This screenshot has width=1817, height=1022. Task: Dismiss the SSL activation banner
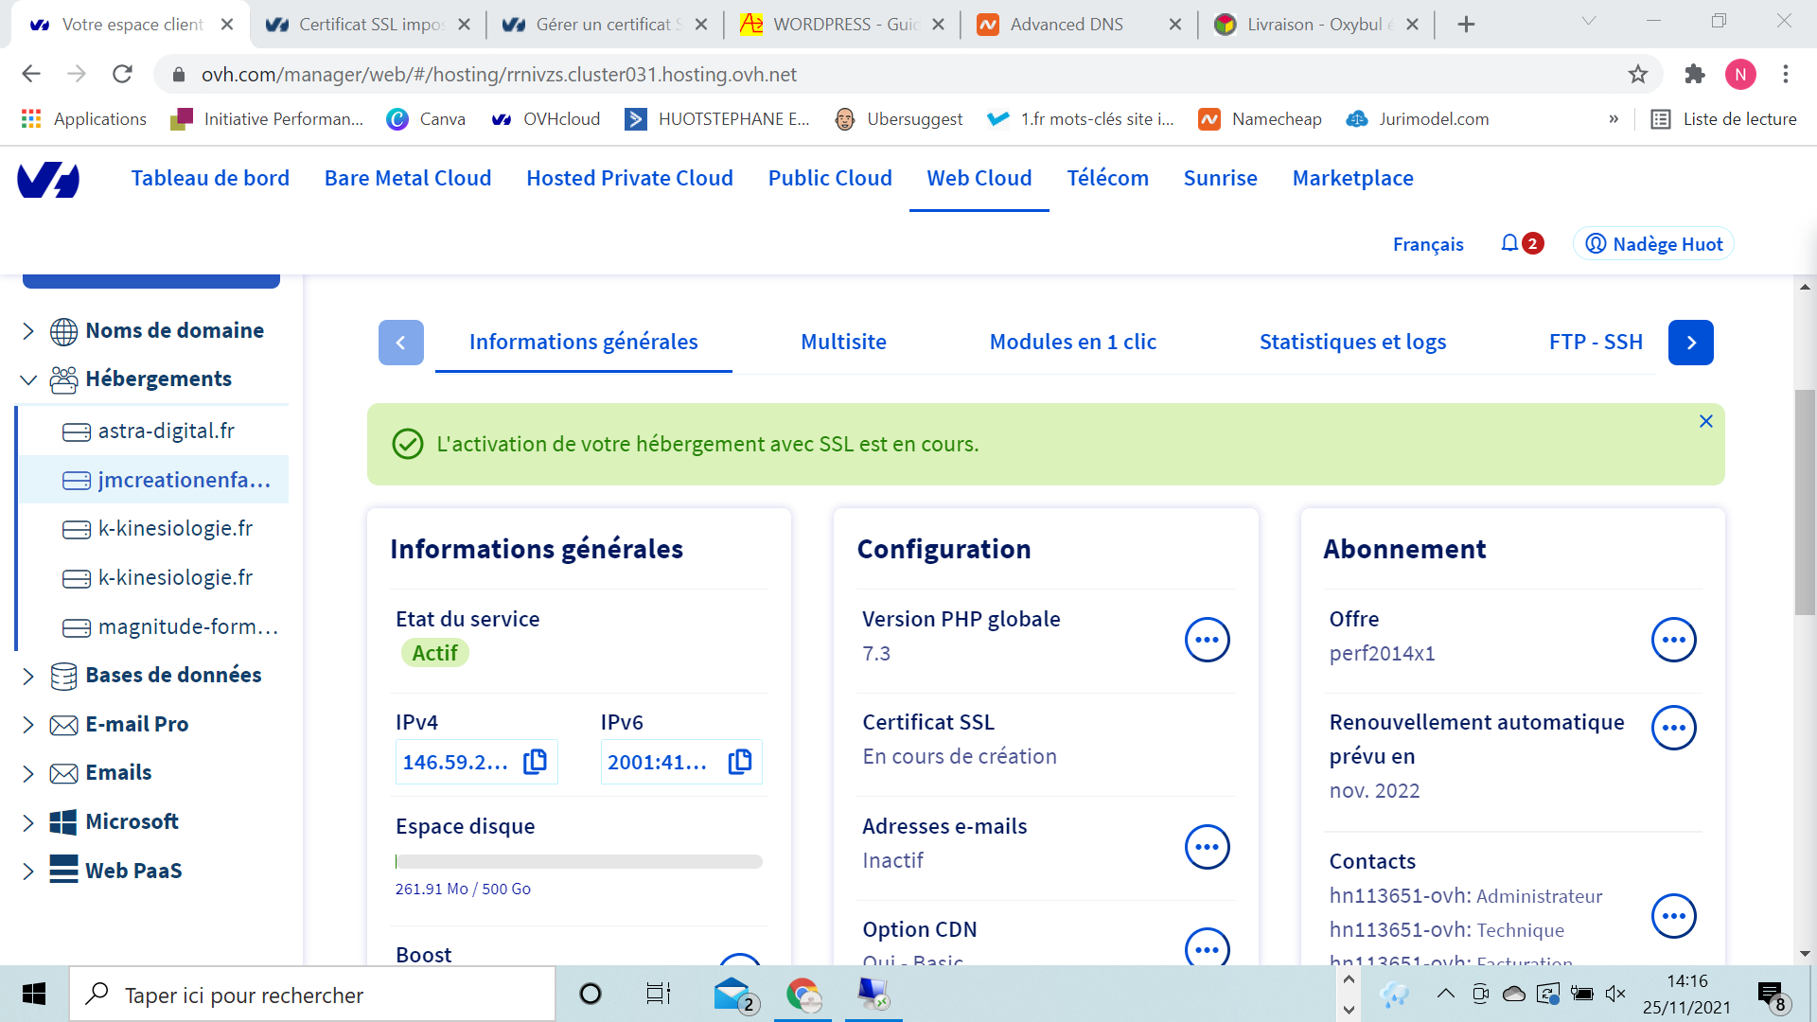pos(1705,421)
